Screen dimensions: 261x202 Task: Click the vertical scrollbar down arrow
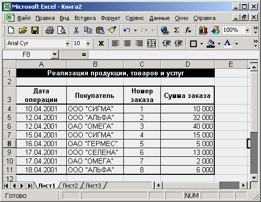[254, 178]
